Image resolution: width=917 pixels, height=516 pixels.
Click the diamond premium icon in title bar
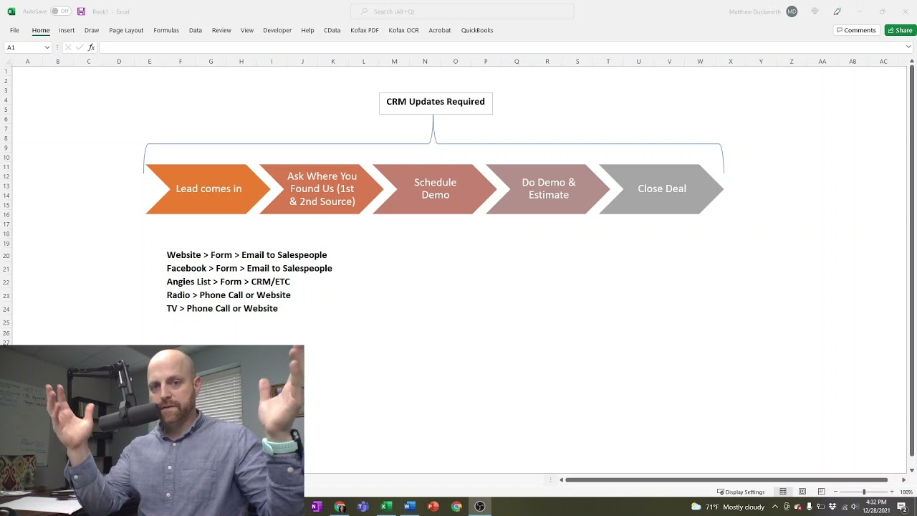[x=815, y=11]
